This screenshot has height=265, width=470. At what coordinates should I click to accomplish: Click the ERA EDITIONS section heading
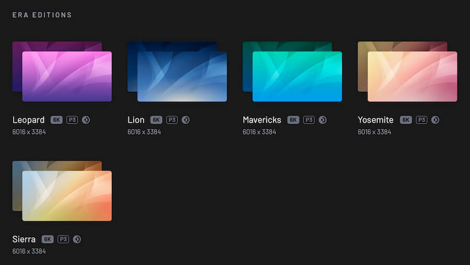click(x=42, y=15)
